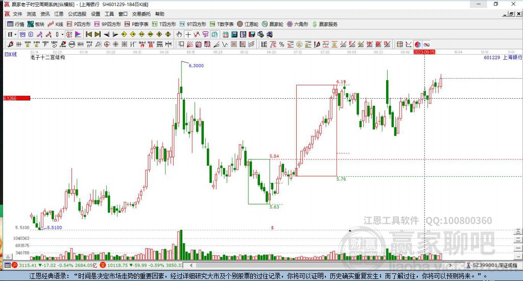This screenshot has height=281, width=523.
Task: Expand the candlestick style dropdown arrow
Action: (62, 34)
